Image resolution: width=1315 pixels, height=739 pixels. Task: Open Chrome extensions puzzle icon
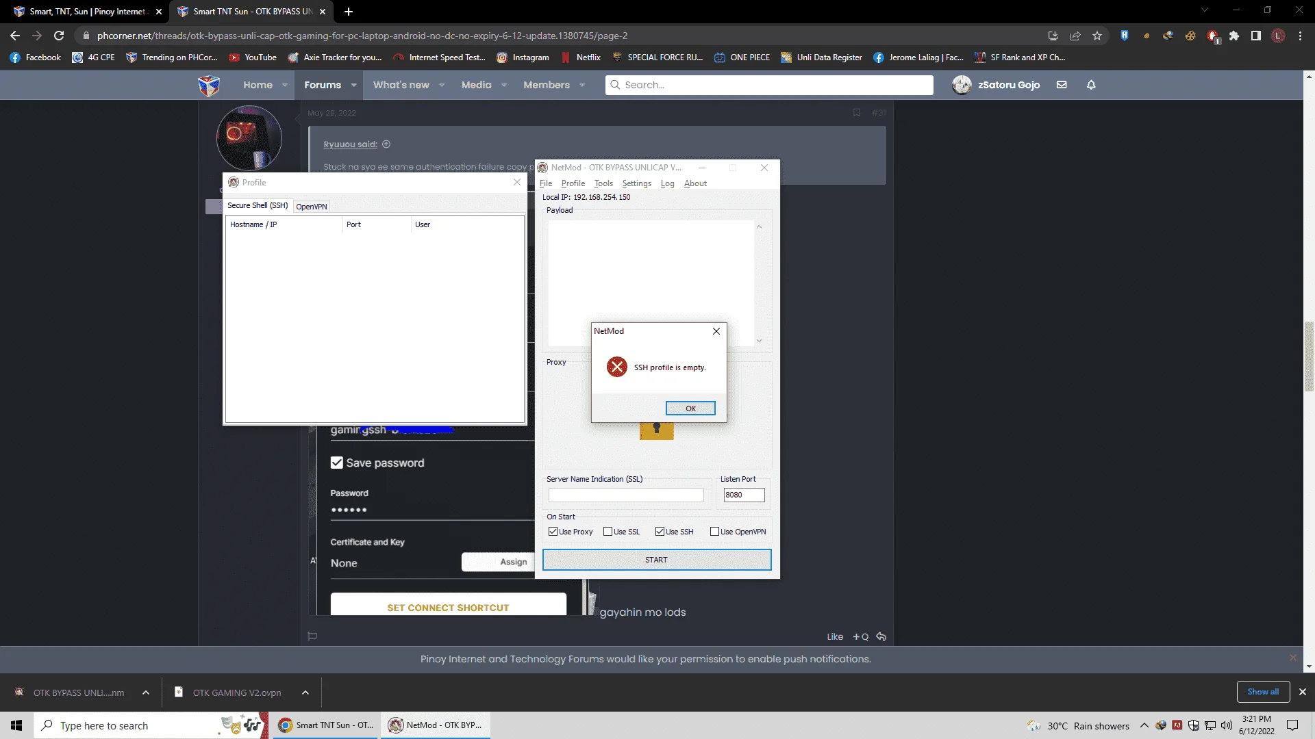1234,36
